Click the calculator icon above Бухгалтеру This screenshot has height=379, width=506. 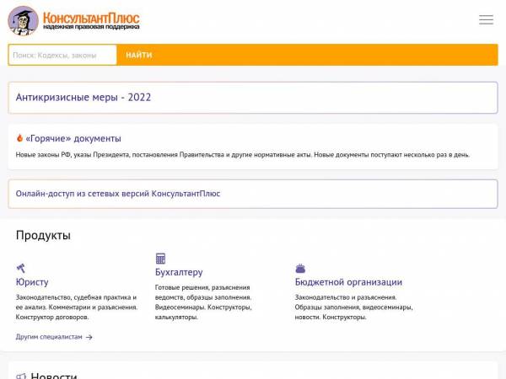pyautogui.click(x=160, y=259)
